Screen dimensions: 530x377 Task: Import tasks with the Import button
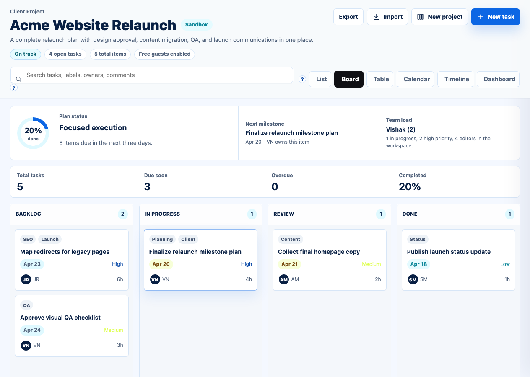coord(387,17)
